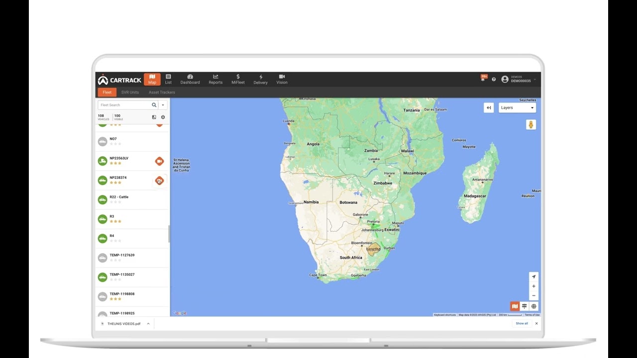
Task: Click the grey car icon for TEMP-1198808
Action: coord(103,297)
